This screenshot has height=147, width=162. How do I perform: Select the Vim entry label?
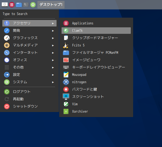point(75,104)
